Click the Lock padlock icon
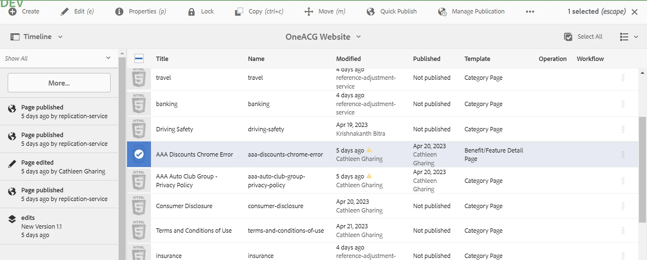Viewport: 647px width, 260px height. point(191,12)
